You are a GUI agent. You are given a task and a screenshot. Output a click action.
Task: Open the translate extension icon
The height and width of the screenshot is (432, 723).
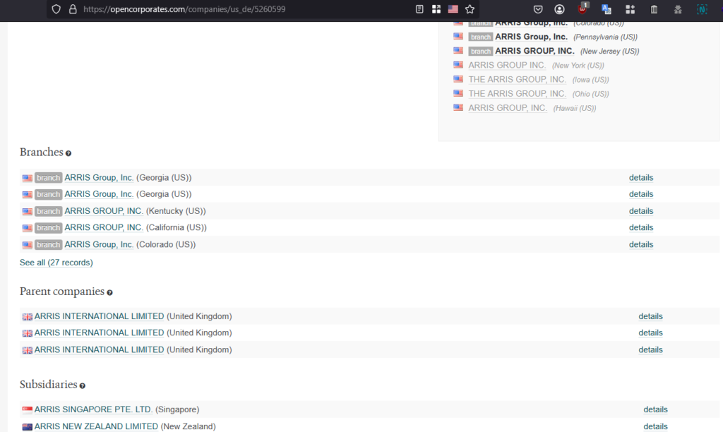click(607, 9)
